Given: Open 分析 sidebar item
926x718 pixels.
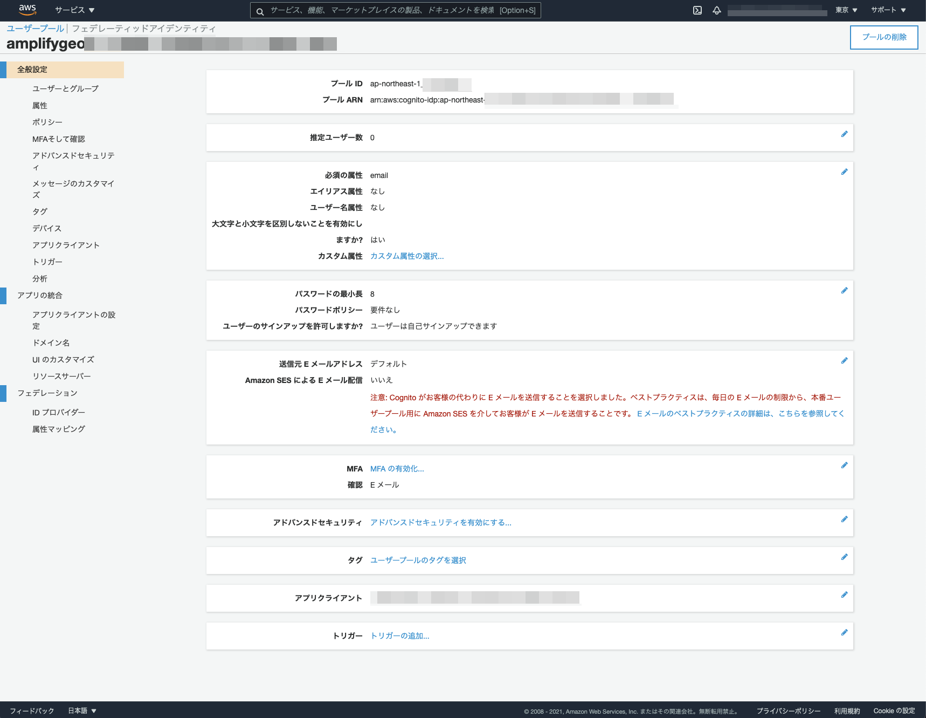Looking at the screenshot, I should 40,279.
